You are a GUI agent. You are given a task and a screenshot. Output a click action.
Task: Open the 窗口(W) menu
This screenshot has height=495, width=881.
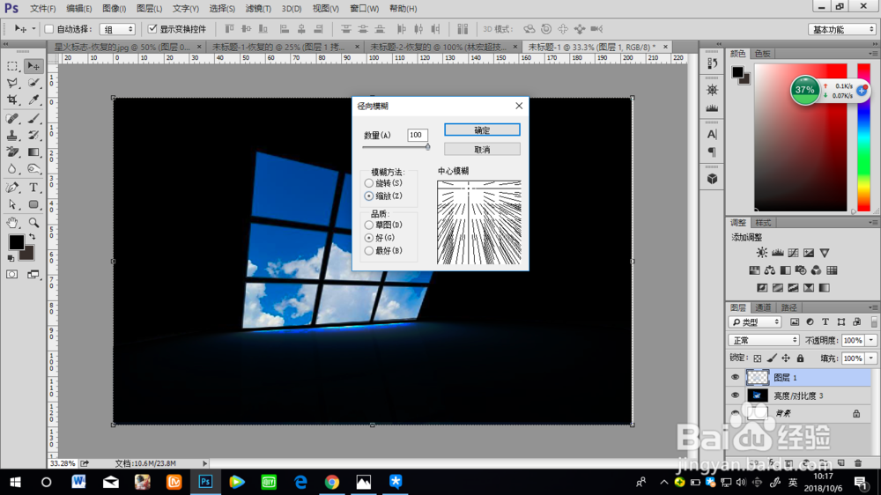pos(364,9)
